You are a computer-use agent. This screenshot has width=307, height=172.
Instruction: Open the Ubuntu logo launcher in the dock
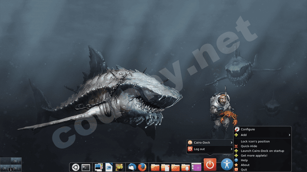(x=76, y=167)
